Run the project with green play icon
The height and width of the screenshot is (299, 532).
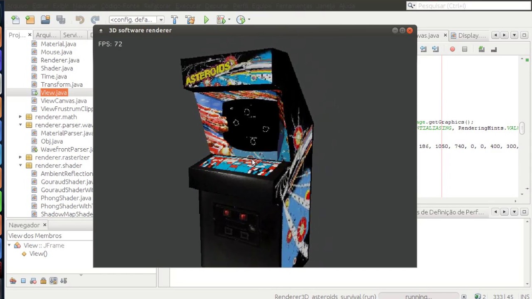click(x=206, y=20)
